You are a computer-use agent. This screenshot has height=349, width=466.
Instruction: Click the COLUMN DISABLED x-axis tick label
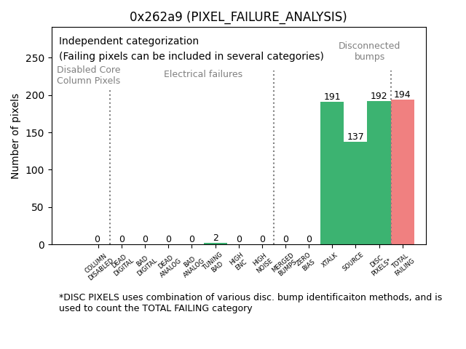[x=98, y=266]
